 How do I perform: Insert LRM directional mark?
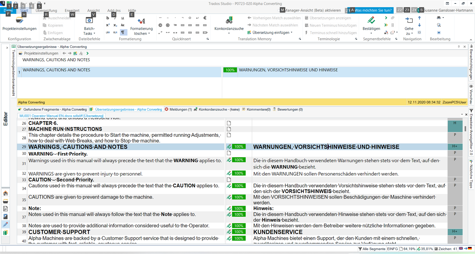108,32
